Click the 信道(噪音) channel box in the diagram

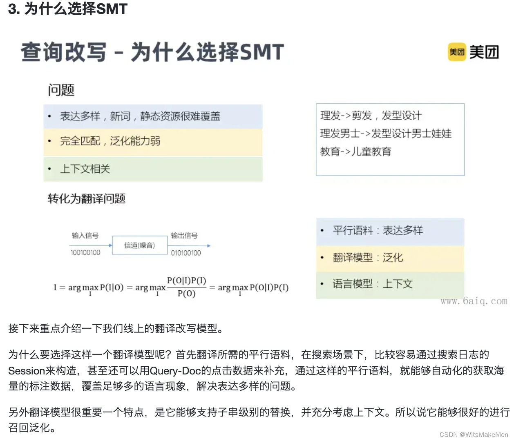[139, 245]
